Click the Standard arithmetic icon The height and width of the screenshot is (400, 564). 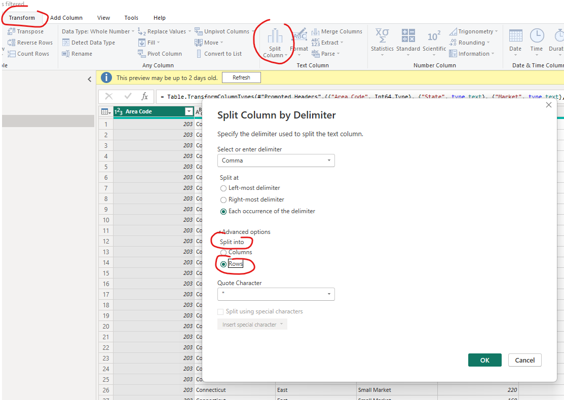coord(408,35)
